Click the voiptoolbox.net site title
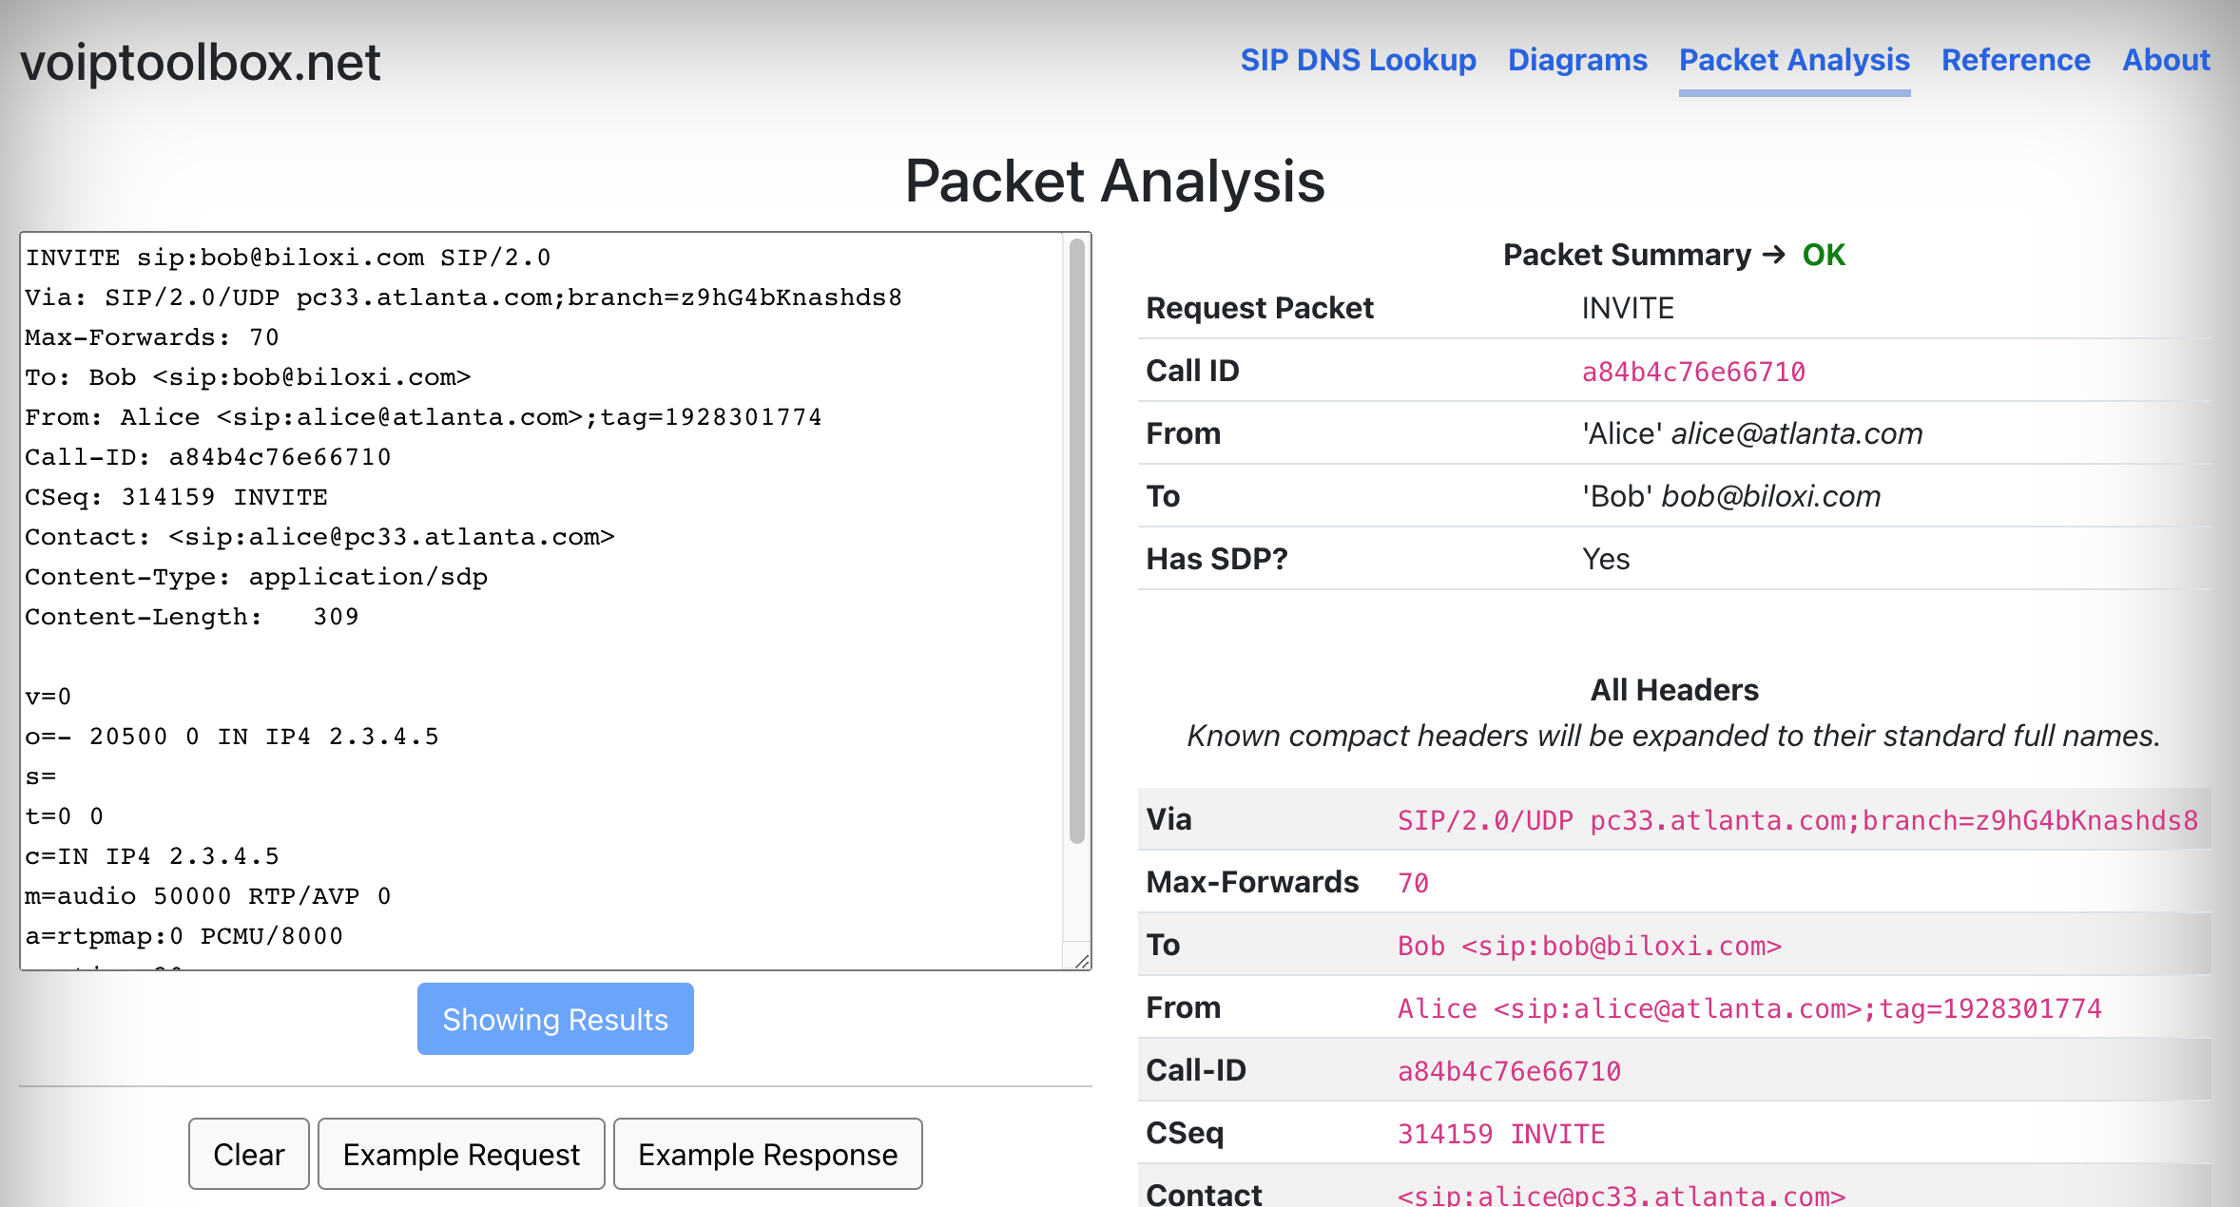2240x1207 pixels. (201, 63)
